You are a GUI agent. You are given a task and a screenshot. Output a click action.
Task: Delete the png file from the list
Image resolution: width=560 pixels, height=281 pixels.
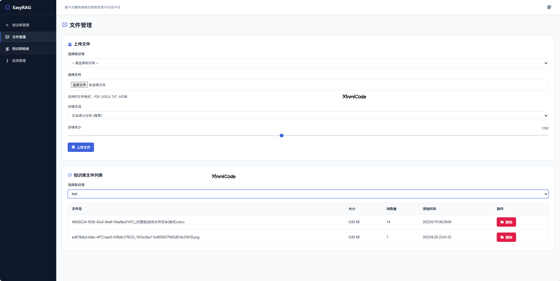tap(506, 237)
